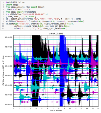Click the 06:00:00 y-axis tick label
Viewport: 101px width, 113px height.
click(x=9, y=95)
